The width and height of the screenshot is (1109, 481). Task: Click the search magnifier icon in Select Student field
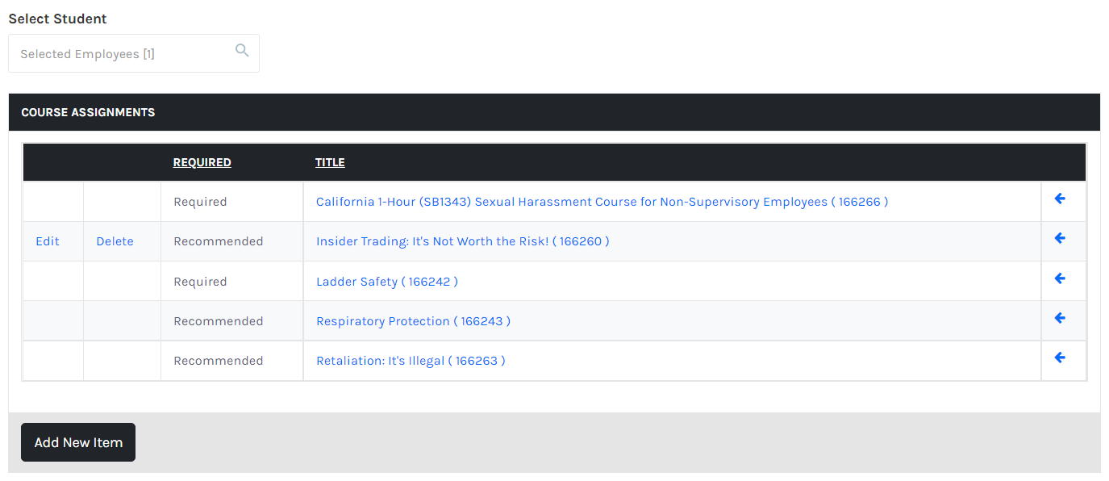point(242,51)
